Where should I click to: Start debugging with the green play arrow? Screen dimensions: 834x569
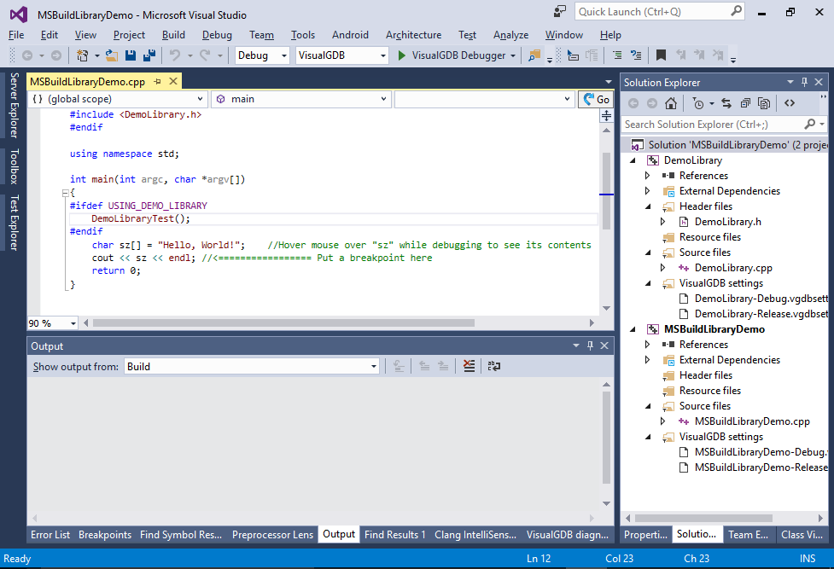point(402,55)
